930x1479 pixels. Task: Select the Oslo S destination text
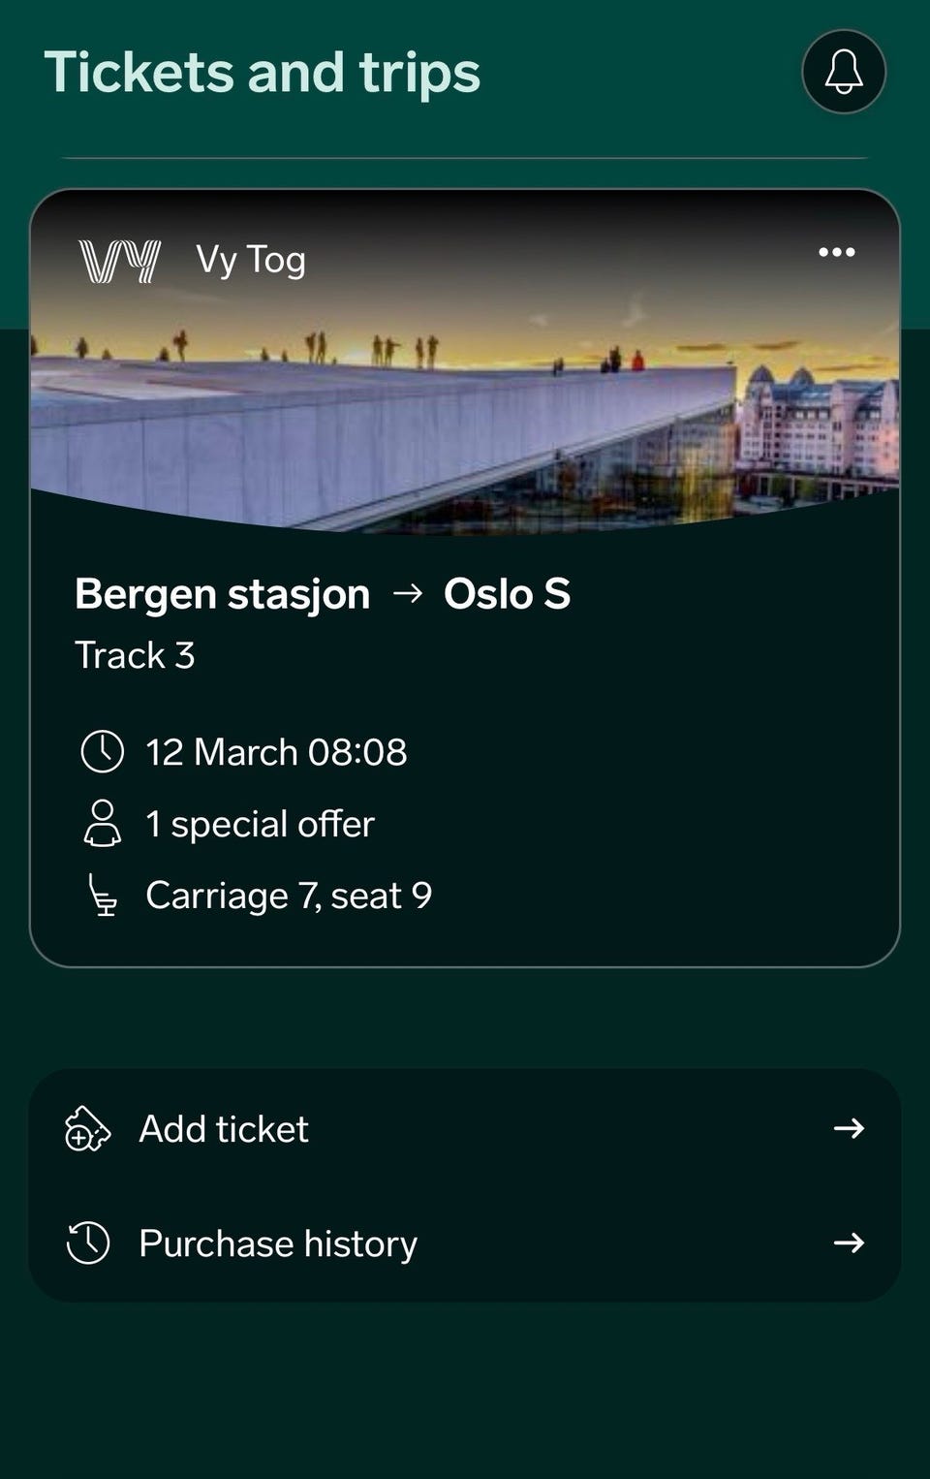(507, 593)
